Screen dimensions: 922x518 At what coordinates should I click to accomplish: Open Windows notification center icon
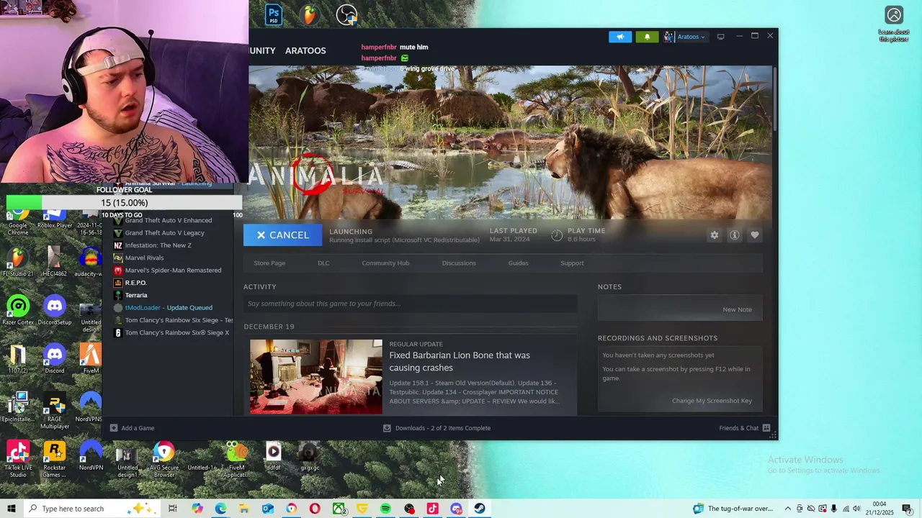click(907, 509)
